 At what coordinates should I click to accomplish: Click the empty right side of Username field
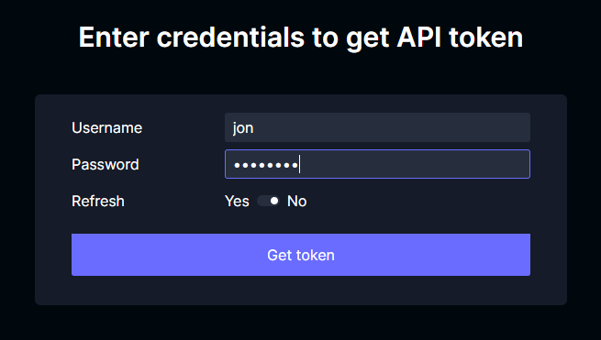pos(422,127)
